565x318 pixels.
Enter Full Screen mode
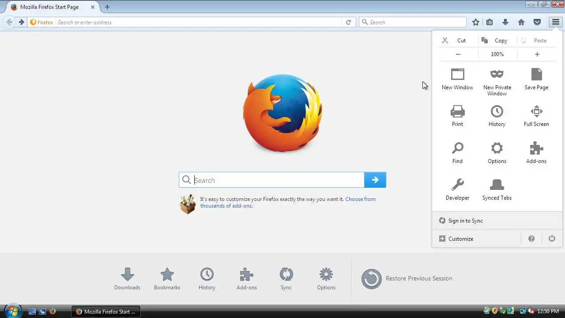coord(536,116)
